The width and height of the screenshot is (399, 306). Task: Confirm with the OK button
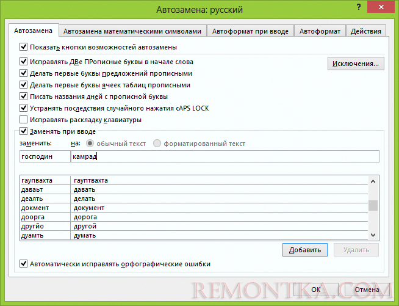tap(315, 290)
